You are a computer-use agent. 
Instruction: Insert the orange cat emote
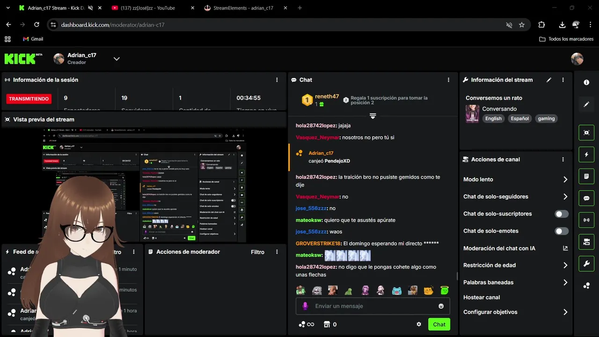coord(428,290)
